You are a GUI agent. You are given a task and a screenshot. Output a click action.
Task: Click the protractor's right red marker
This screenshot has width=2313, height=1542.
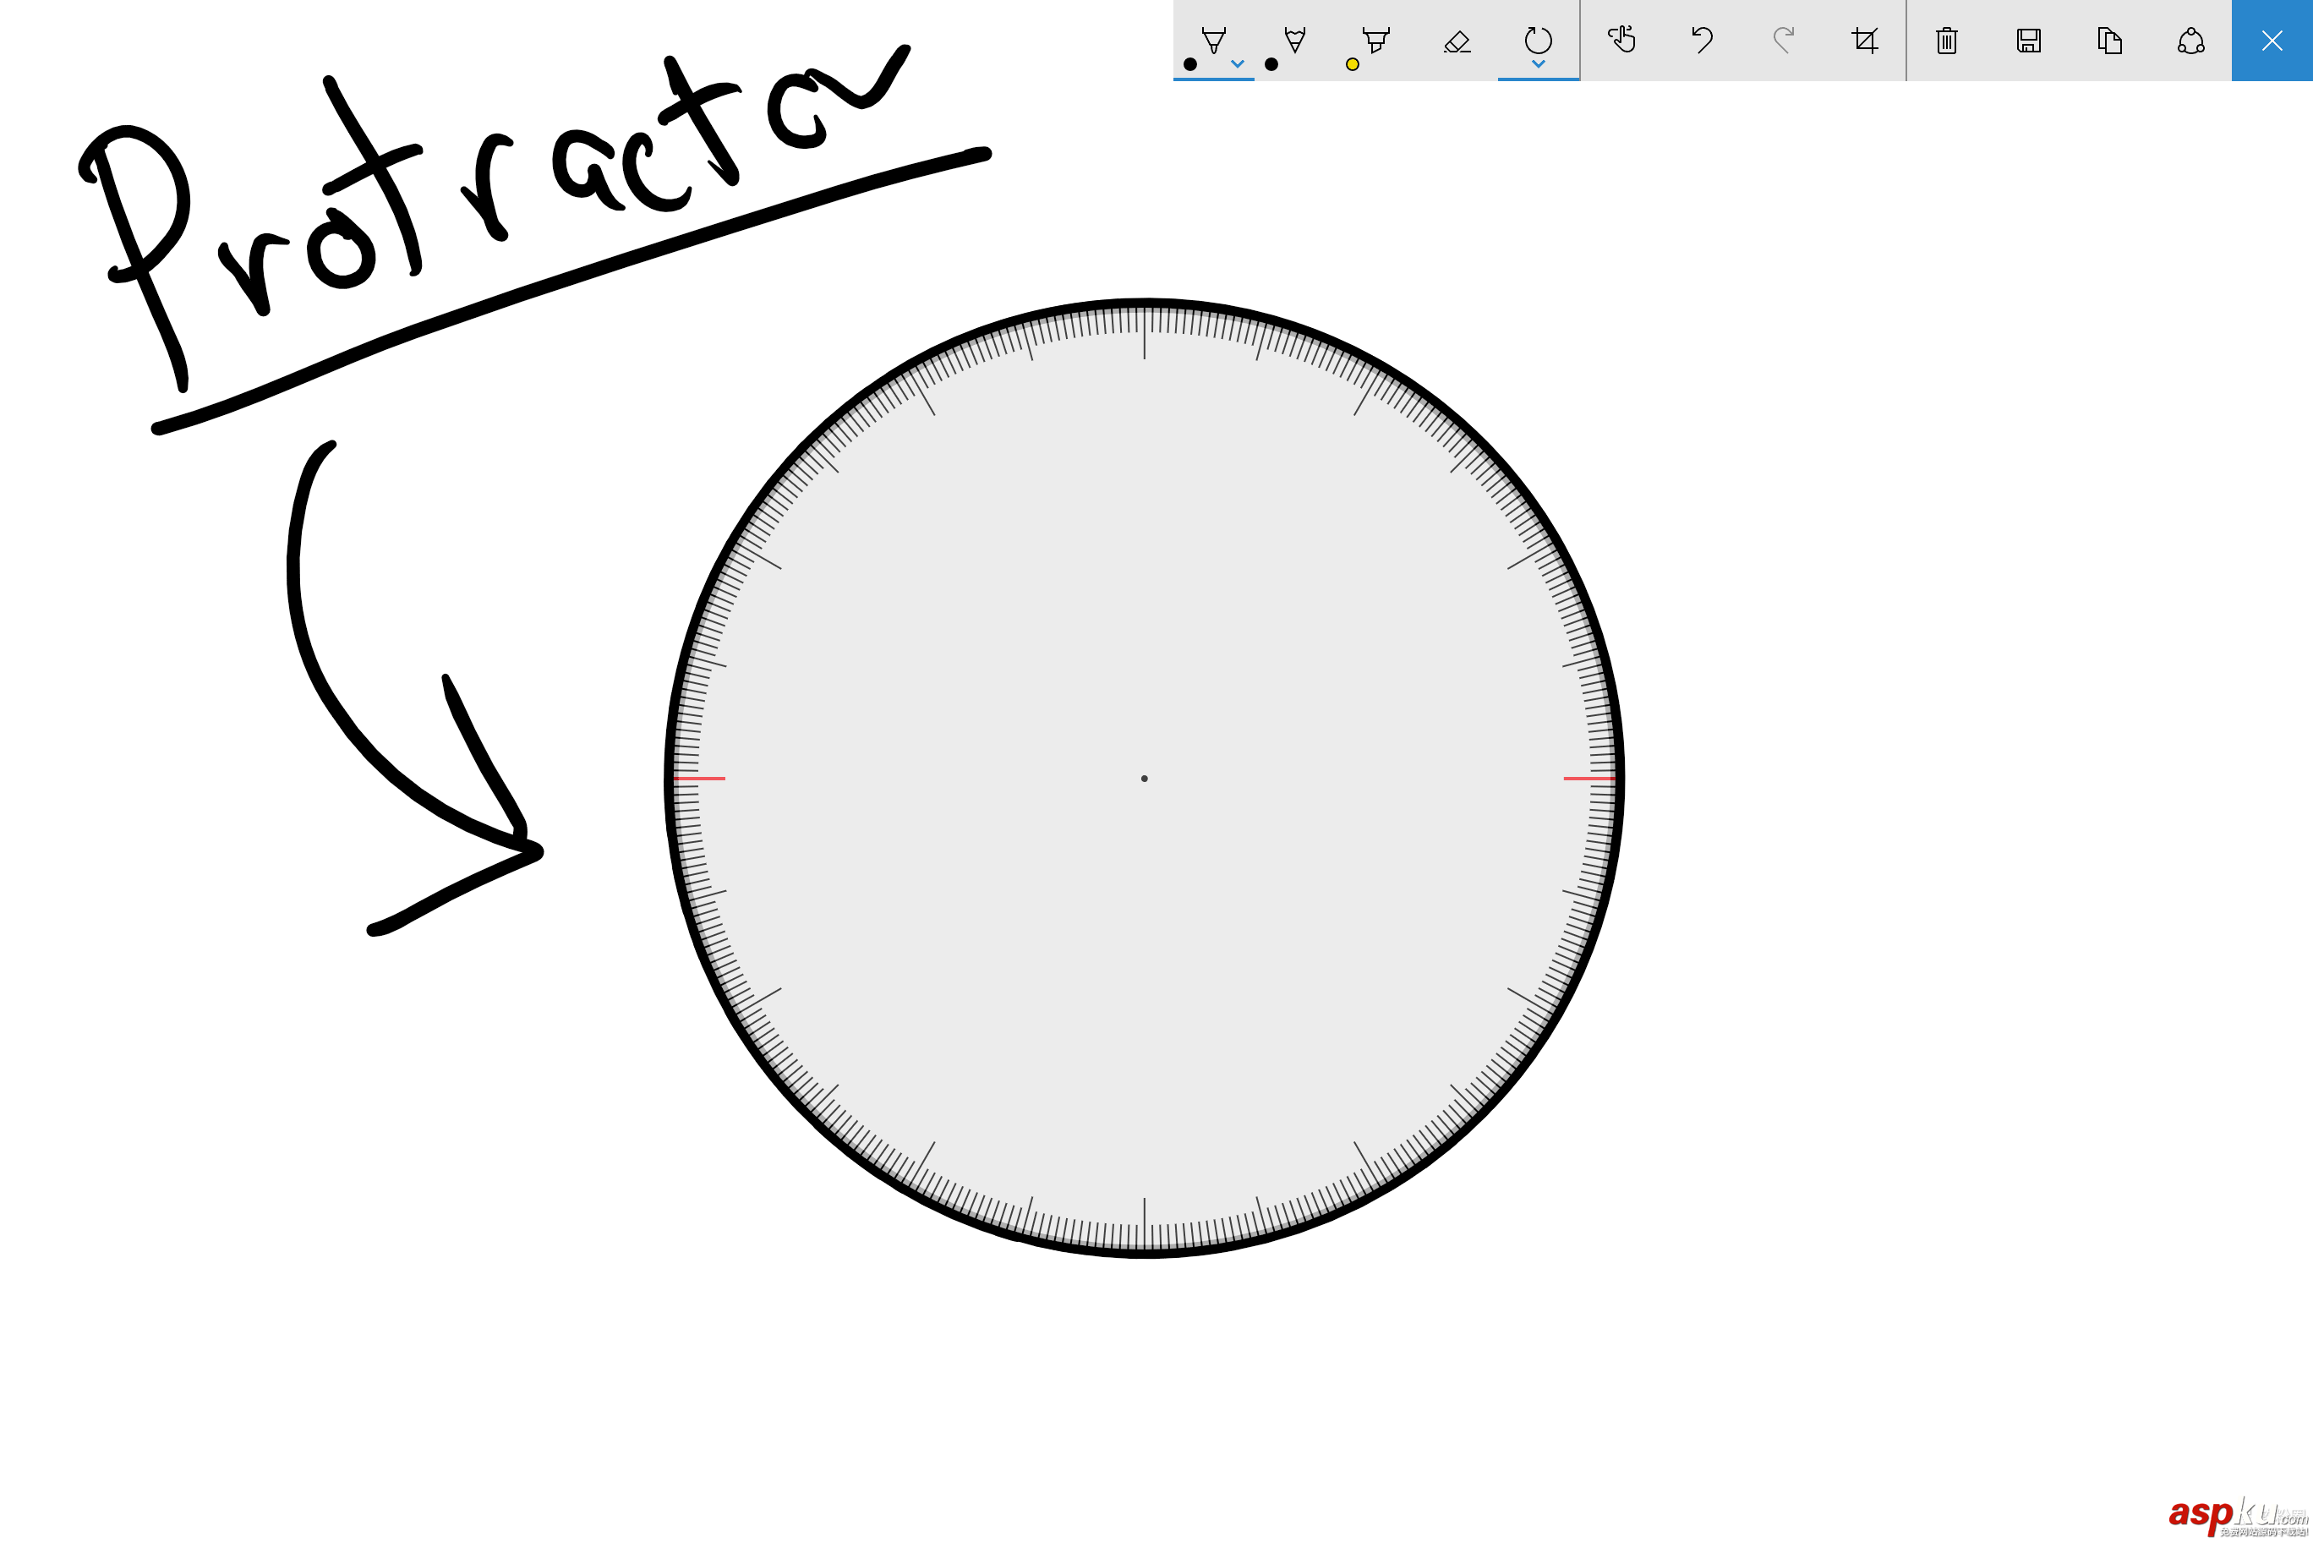point(1589,779)
